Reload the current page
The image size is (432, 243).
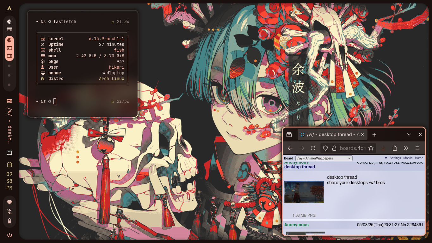click(313, 148)
